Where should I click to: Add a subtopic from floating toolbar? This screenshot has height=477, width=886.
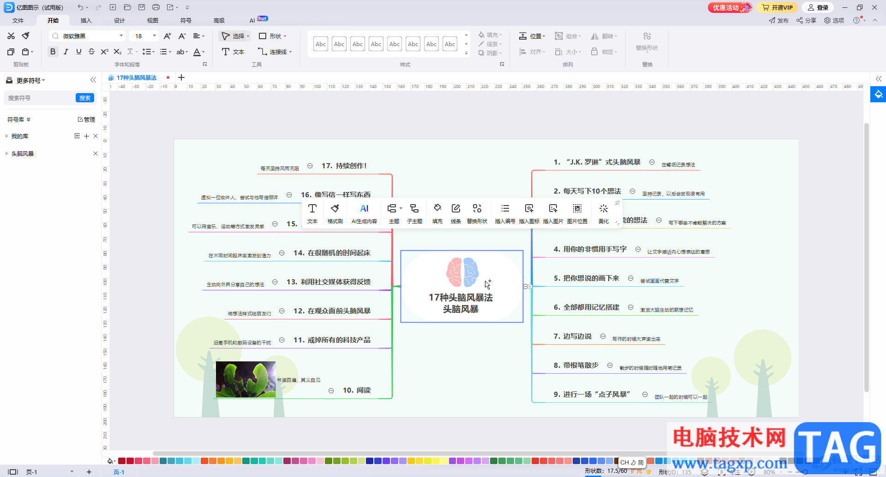point(414,213)
